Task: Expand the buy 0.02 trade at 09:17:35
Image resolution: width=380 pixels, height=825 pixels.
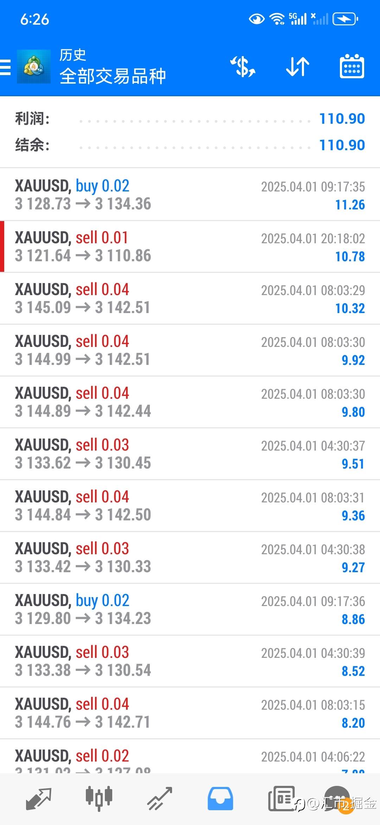Action: 190,195
